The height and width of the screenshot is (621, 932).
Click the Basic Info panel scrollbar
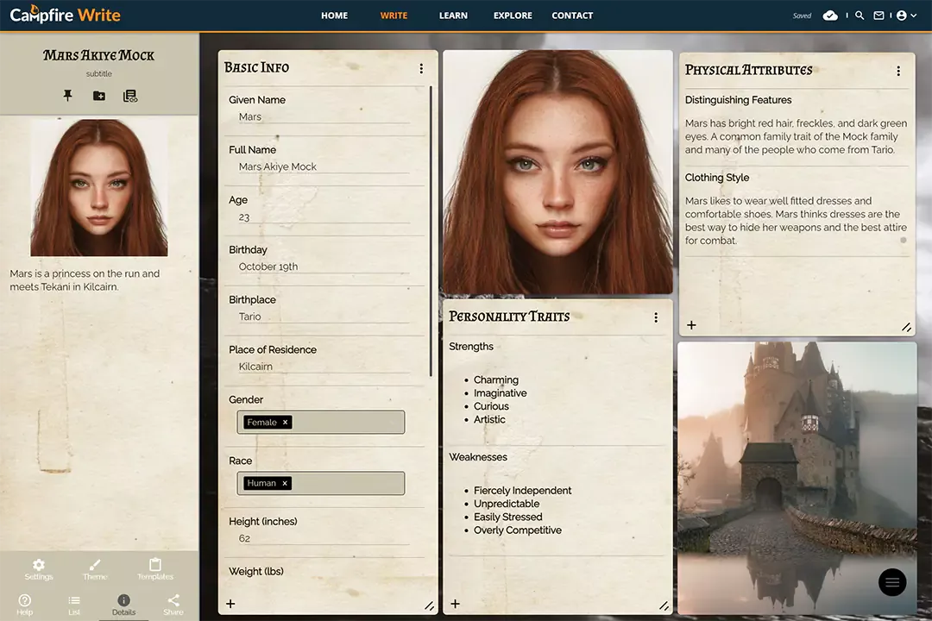click(x=431, y=230)
